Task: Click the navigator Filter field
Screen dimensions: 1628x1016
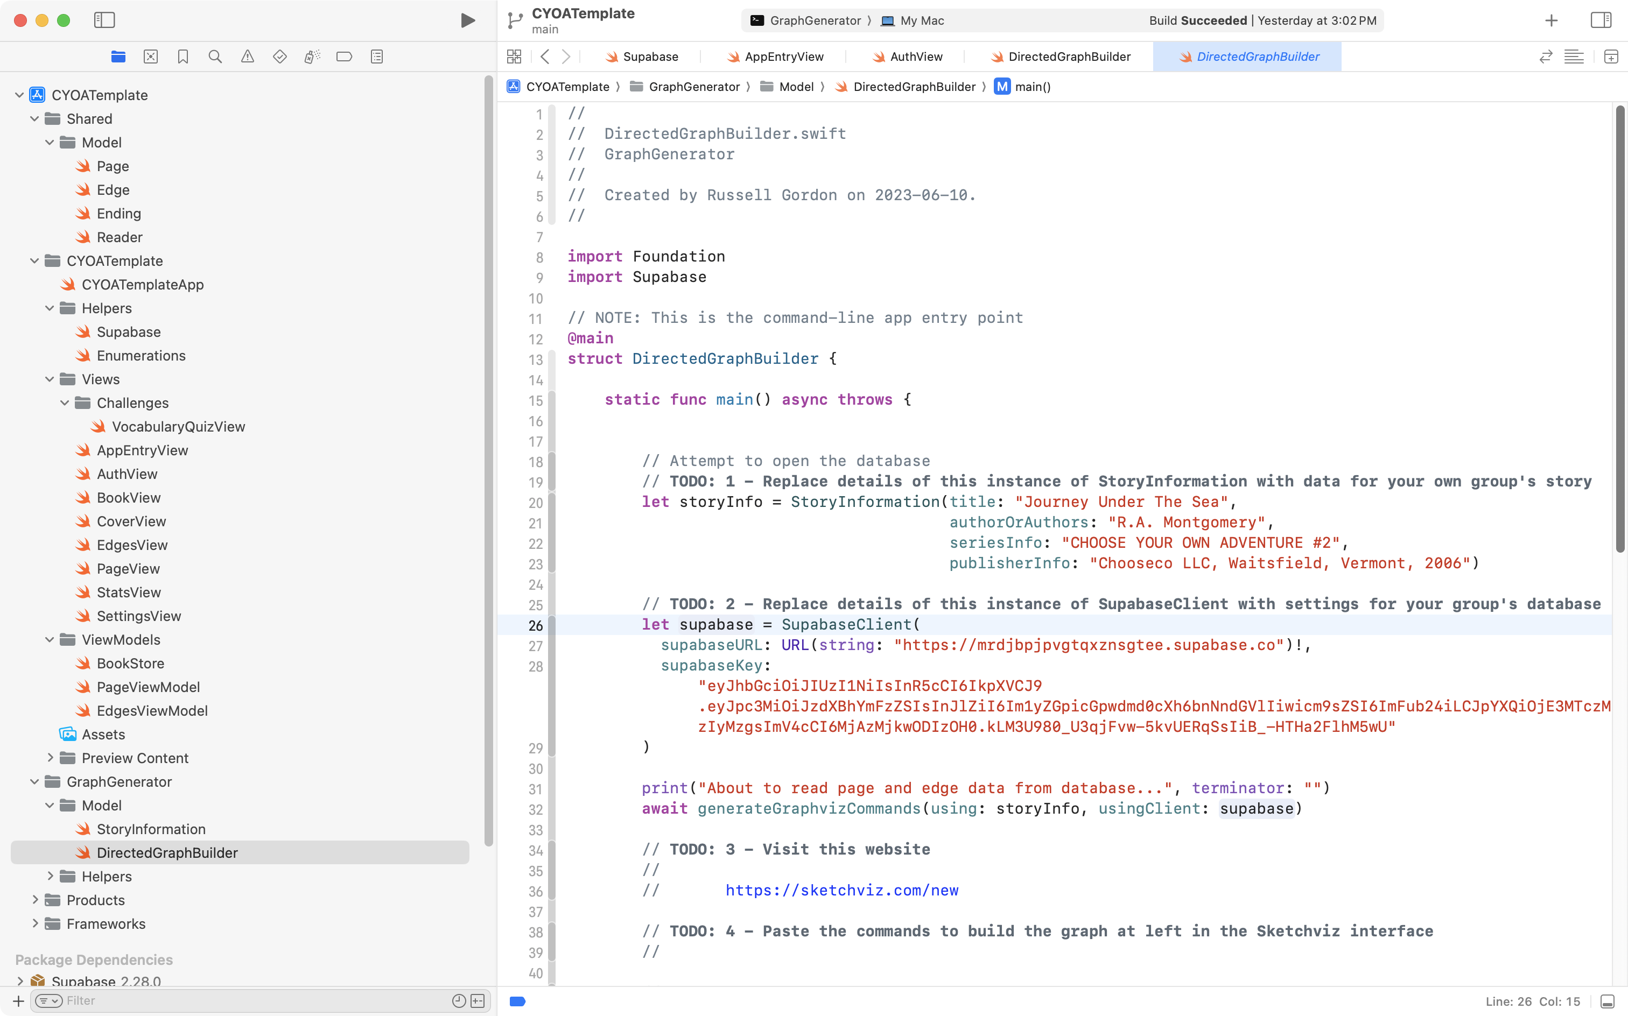Action: click(255, 1000)
